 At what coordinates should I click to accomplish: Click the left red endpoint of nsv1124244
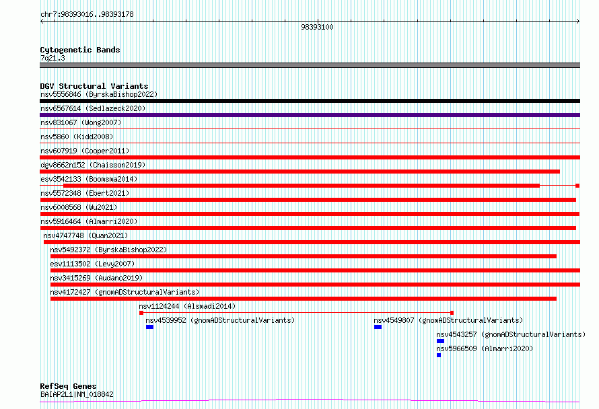point(141,313)
